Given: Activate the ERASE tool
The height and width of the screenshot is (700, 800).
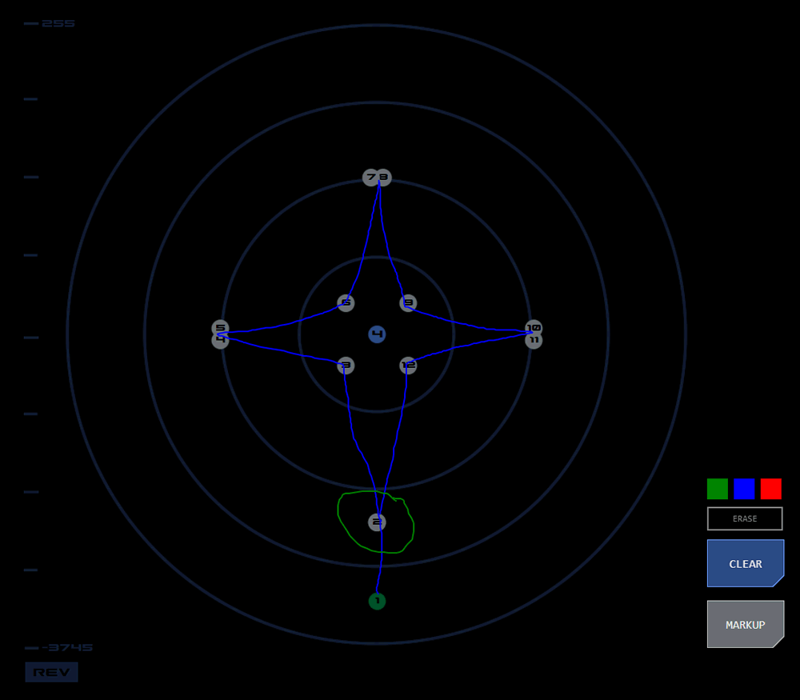Looking at the screenshot, I should [x=745, y=518].
